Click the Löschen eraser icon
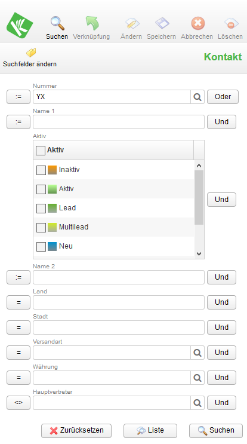 [231, 23]
